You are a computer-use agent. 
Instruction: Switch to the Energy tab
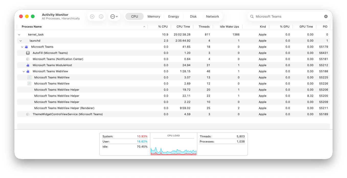[174, 16]
